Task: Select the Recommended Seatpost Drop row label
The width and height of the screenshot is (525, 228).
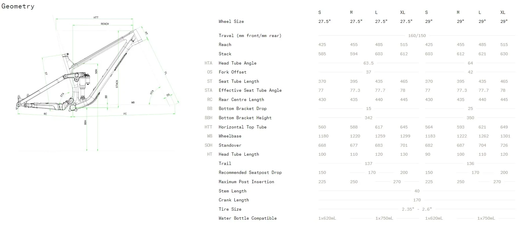Action: pos(250,172)
